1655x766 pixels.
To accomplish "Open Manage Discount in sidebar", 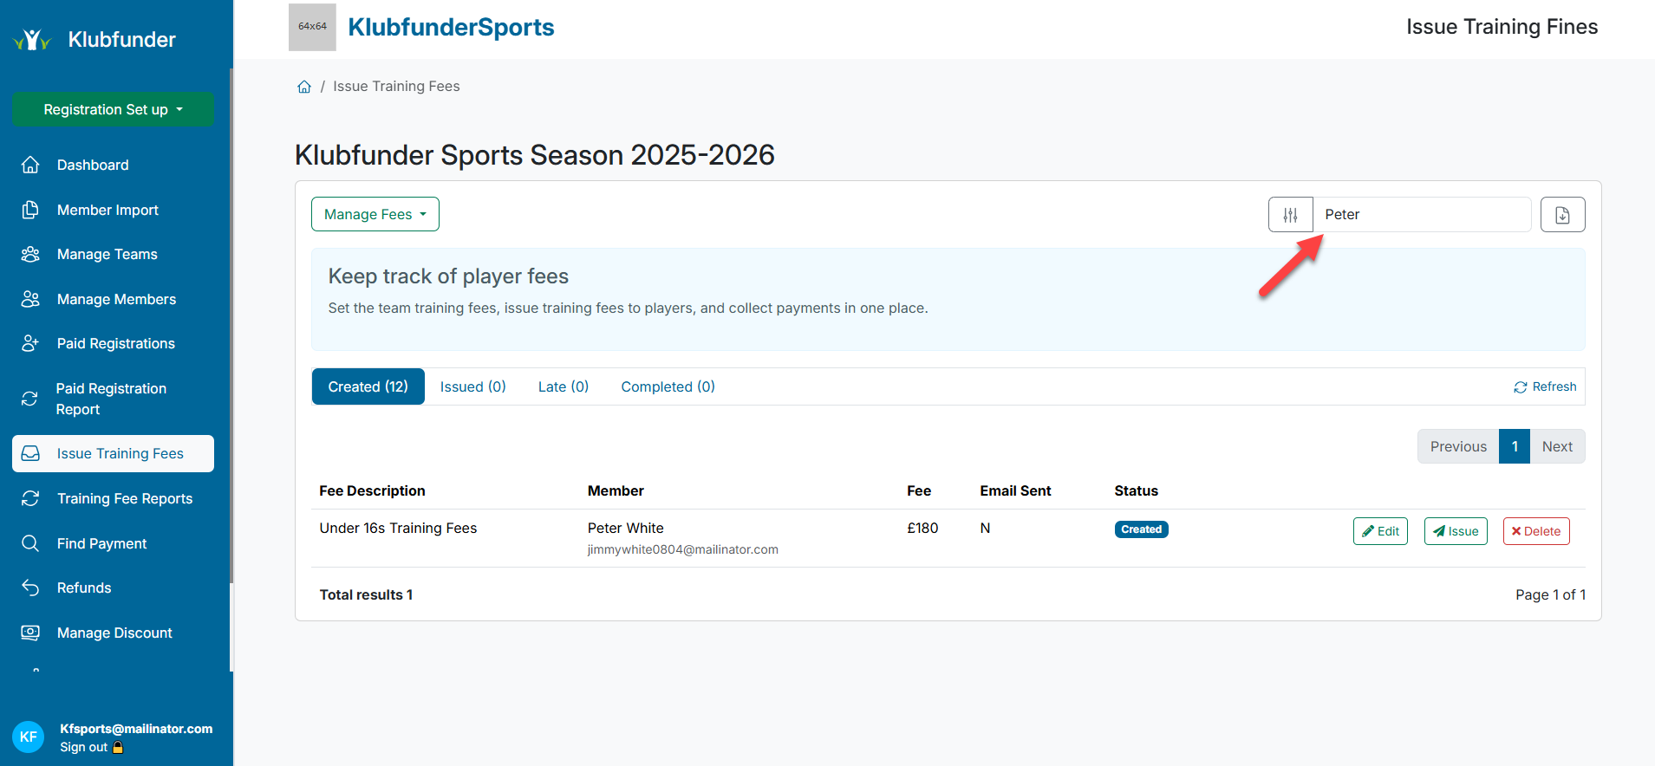I will click(x=114, y=633).
